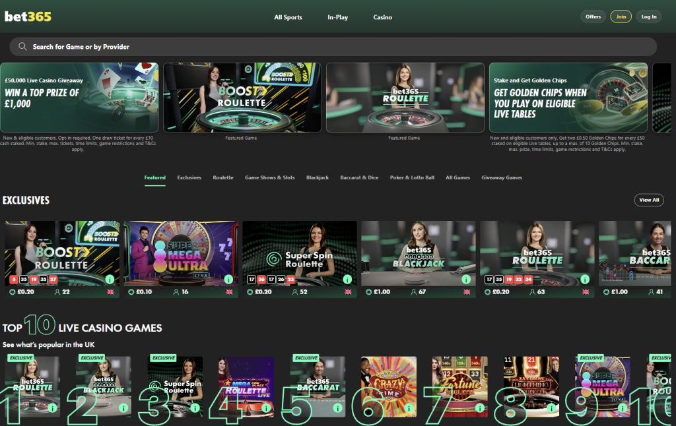Click player count icon showing 52
This screenshot has height=426, width=676.
click(295, 292)
